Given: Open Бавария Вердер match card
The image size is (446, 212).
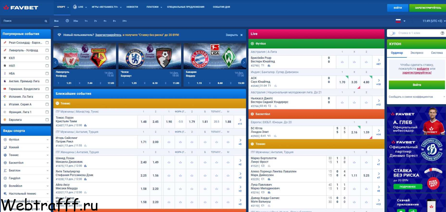Looking at the screenshot, I should point(215,65).
